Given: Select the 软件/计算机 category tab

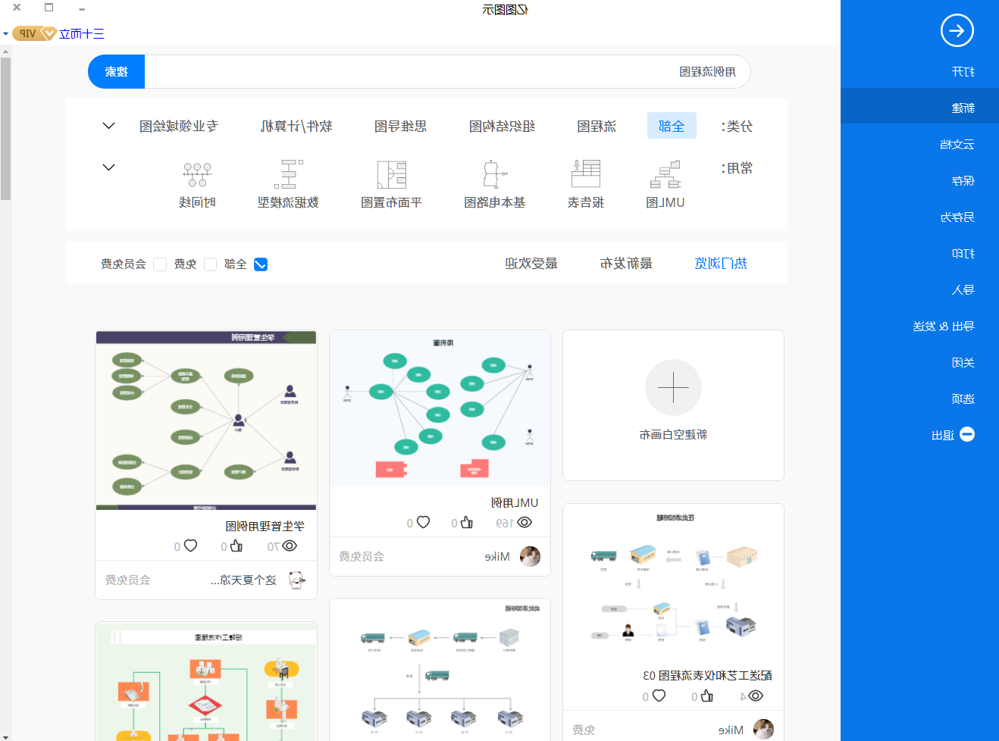Looking at the screenshot, I should (296, 127).
